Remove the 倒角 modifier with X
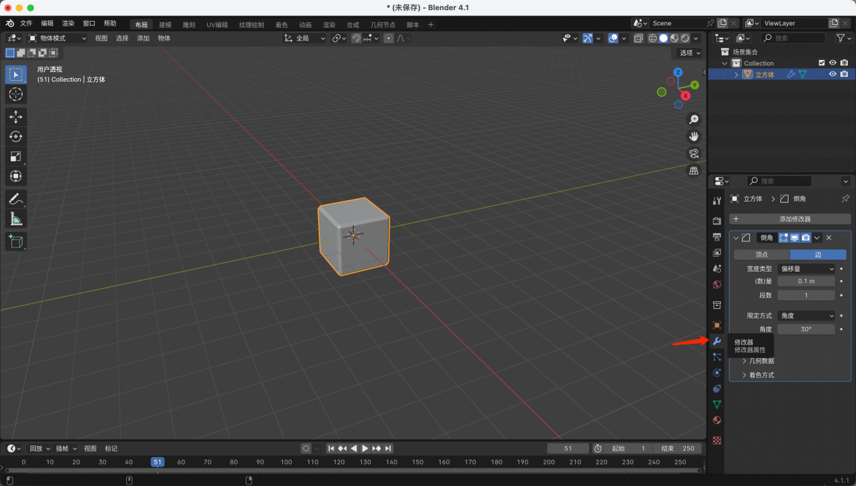Image resolution: width=856 pixels, height=486 pixels. (x=829, y=237)
